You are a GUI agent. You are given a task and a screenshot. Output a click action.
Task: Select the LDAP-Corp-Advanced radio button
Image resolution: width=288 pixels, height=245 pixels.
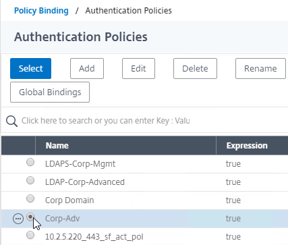point(30,180)
